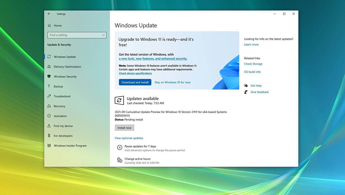This screenshot has width=345, height=195.
Task: Click the KB5005611 cumulative update text
Action: click(x=171, y=114)
